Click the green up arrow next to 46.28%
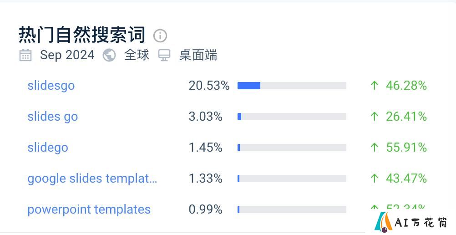 [375, 86]
